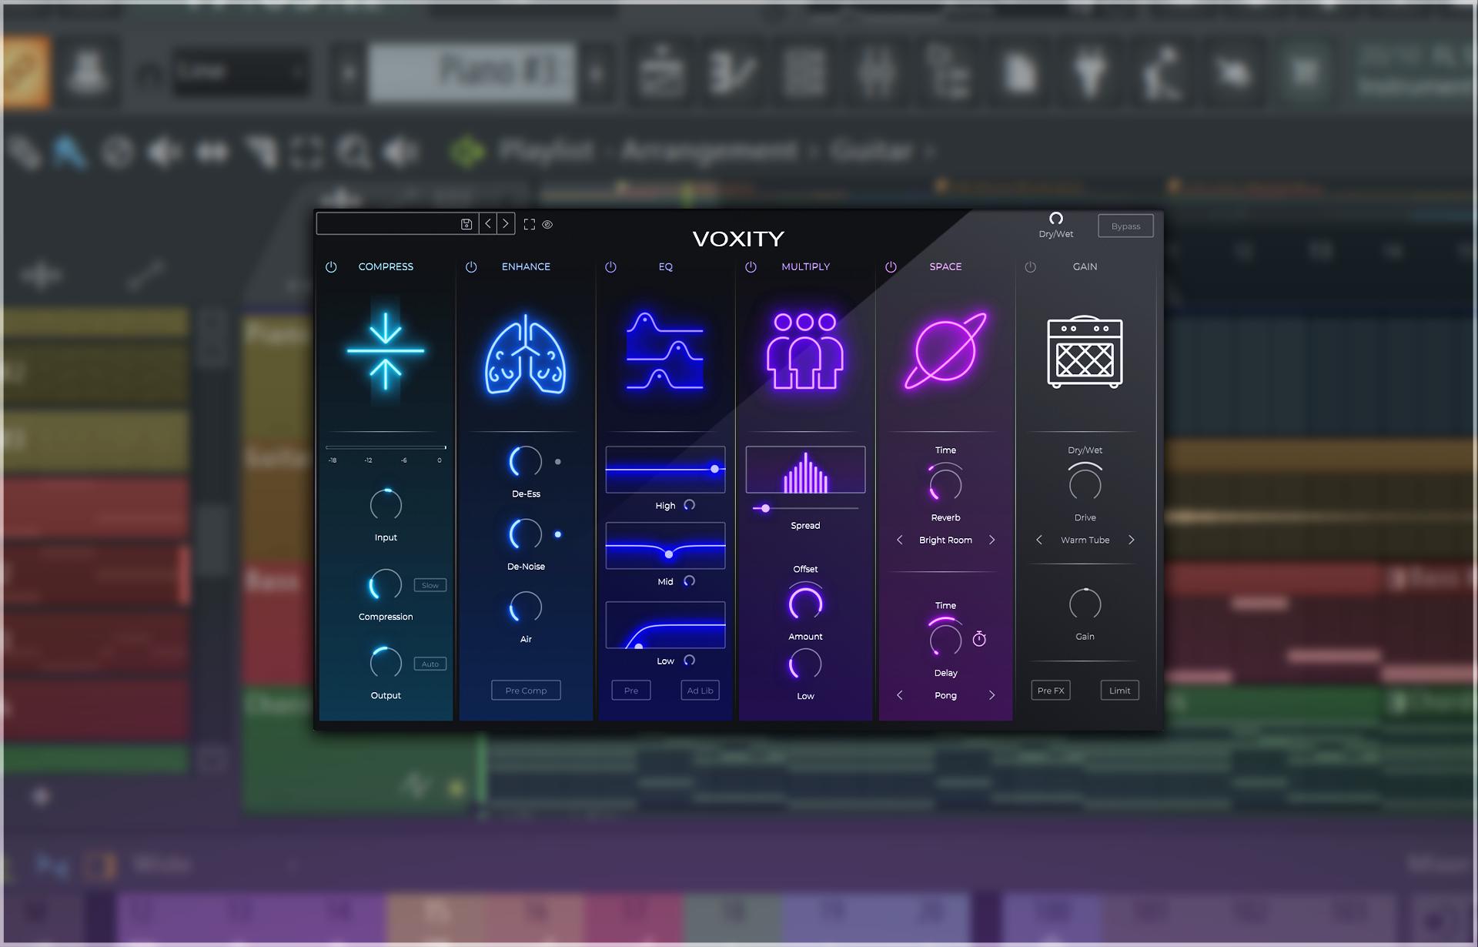Click the fullscreen resize icon

coord(529,224)
